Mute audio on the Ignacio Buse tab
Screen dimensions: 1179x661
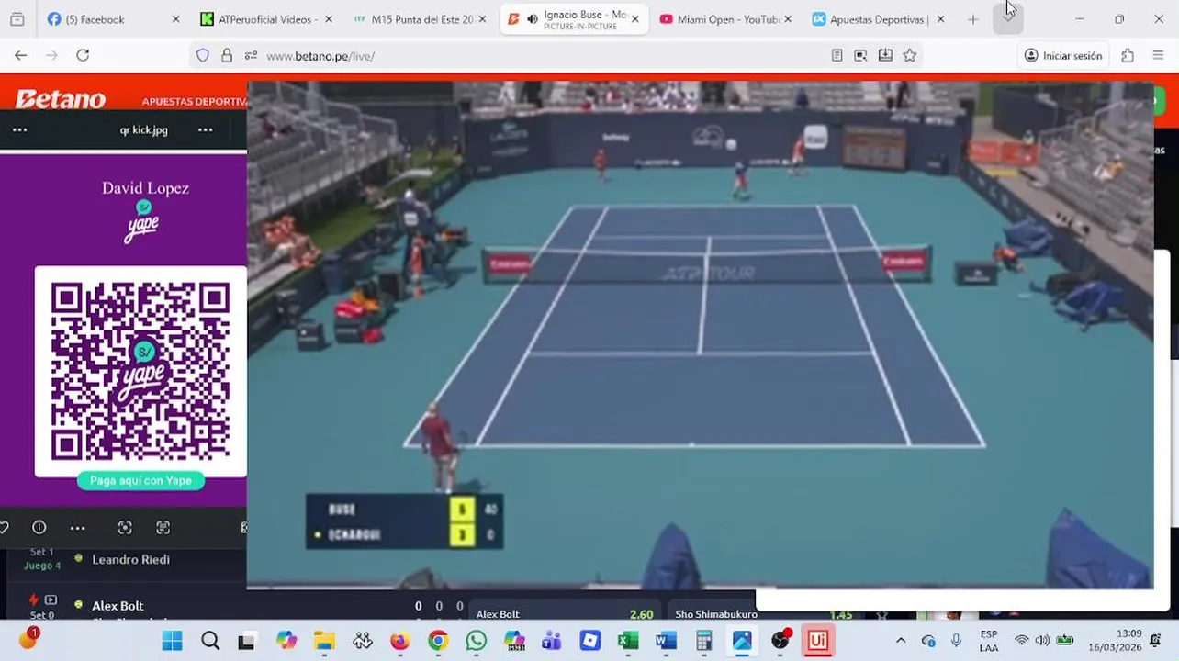533,19
